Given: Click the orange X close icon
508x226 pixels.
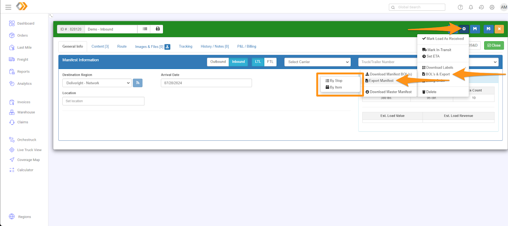Looking at the screenshot, I should pos(499,29).
